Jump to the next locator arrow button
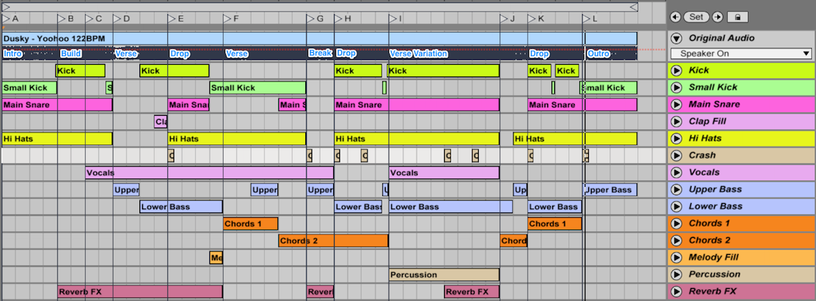 (x=717, y=17)
